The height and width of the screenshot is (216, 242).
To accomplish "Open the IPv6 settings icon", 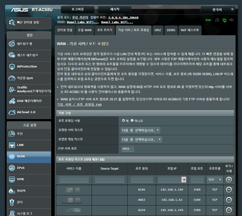I will (x=12, y=168).
